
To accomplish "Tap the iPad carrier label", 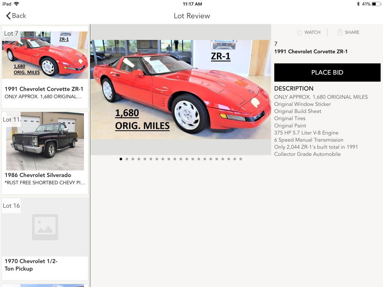I will pos(7,4).
